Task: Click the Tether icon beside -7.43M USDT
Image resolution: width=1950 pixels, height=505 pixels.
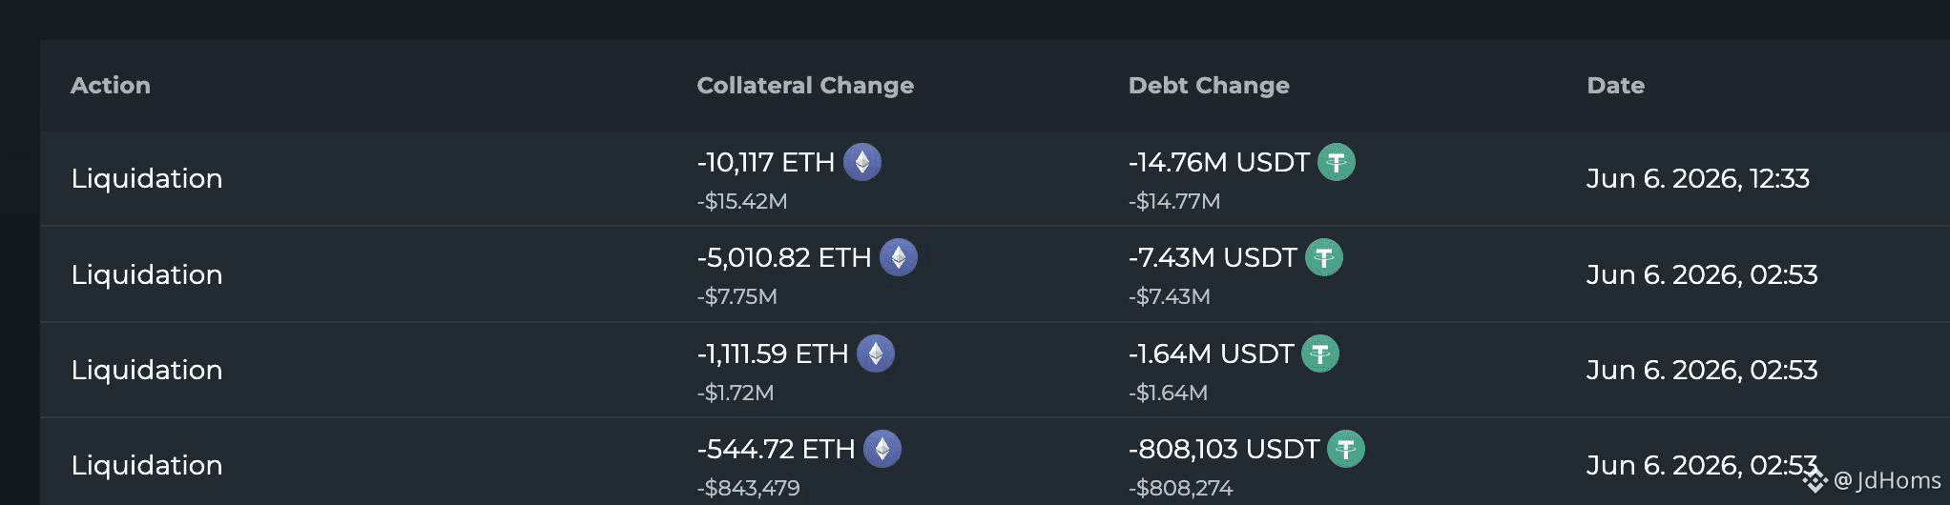Action: click(x=1324, y=257)
